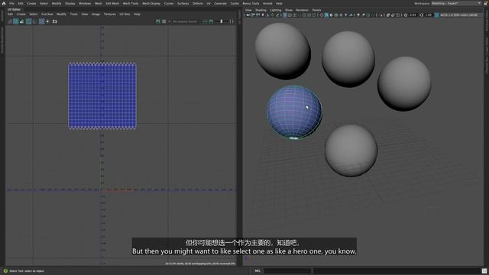Click Select Tool status text
Screen dimensions: 489x275
click(27, 271)
